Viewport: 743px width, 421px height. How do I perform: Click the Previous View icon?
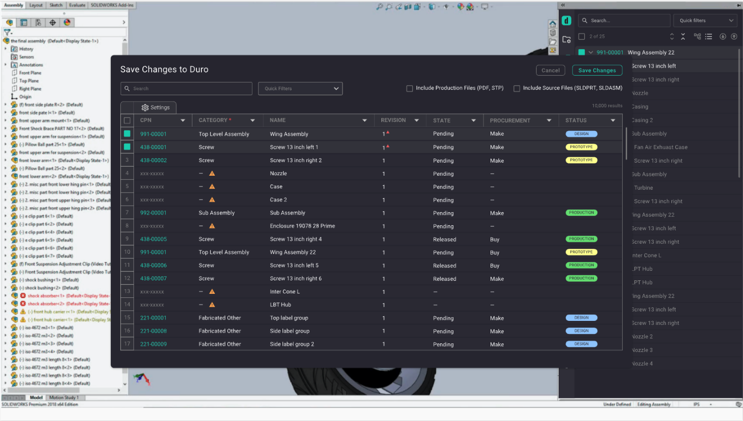[399, 7]
